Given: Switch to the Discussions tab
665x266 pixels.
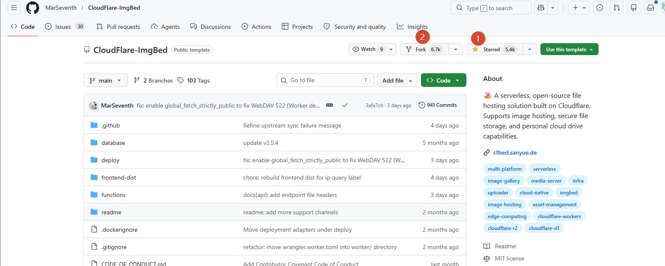Looking at the screenshot, I should (x=211, y=26).
